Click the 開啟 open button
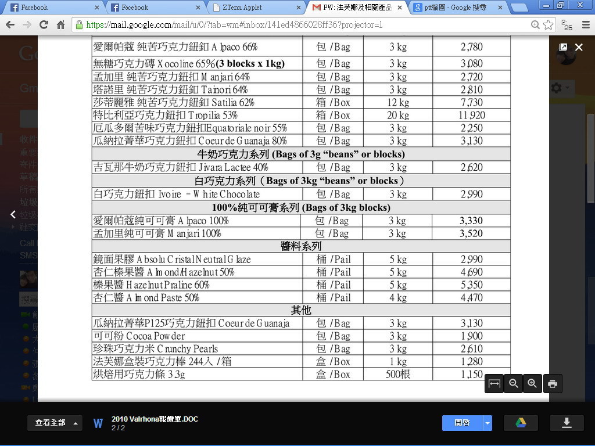 (x=462, y=423)
